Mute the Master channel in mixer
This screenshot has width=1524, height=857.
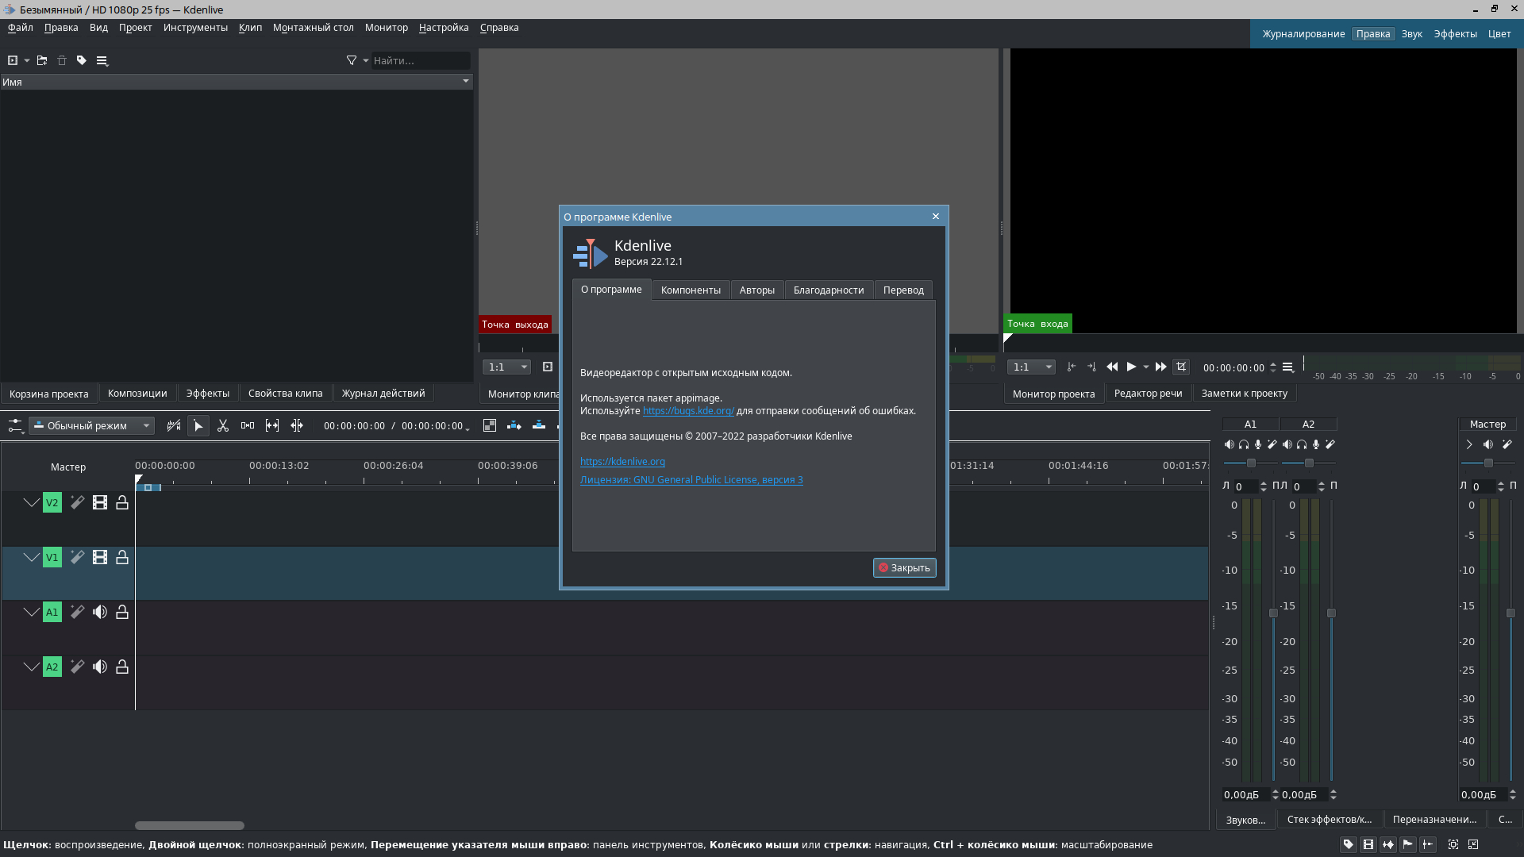pyautogui.click(x=1488, y=444)
